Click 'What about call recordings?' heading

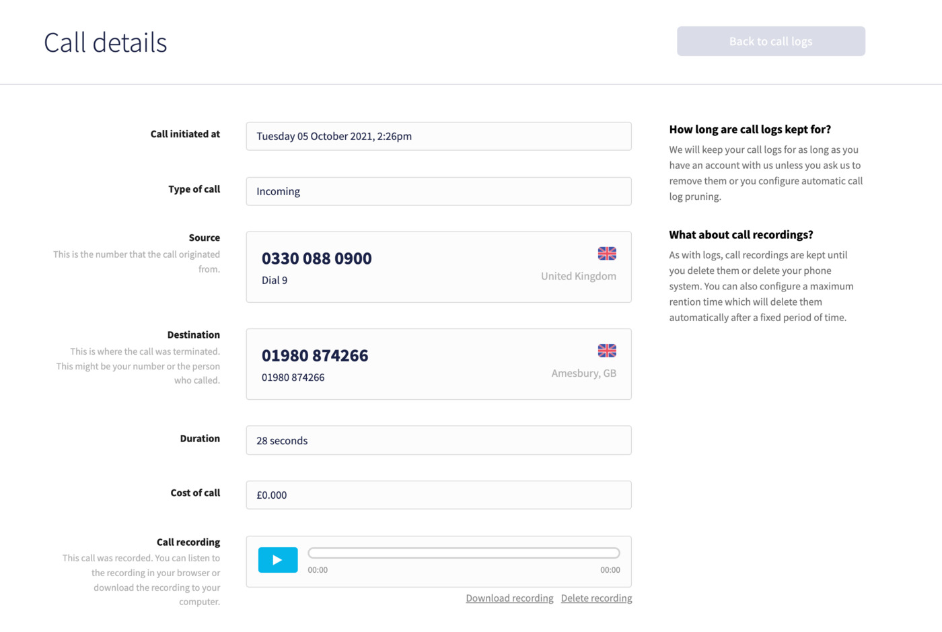[741, 234]
